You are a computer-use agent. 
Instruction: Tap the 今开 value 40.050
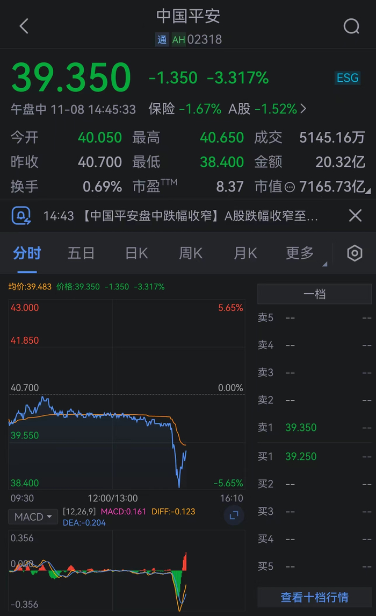(99, 138)
